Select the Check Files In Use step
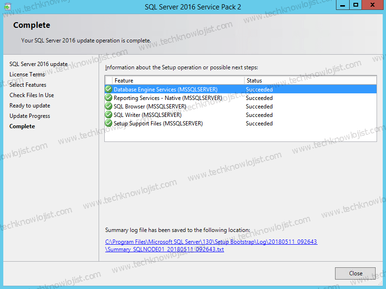This screenshot has height=289, width=386. [x=33, y=95]
